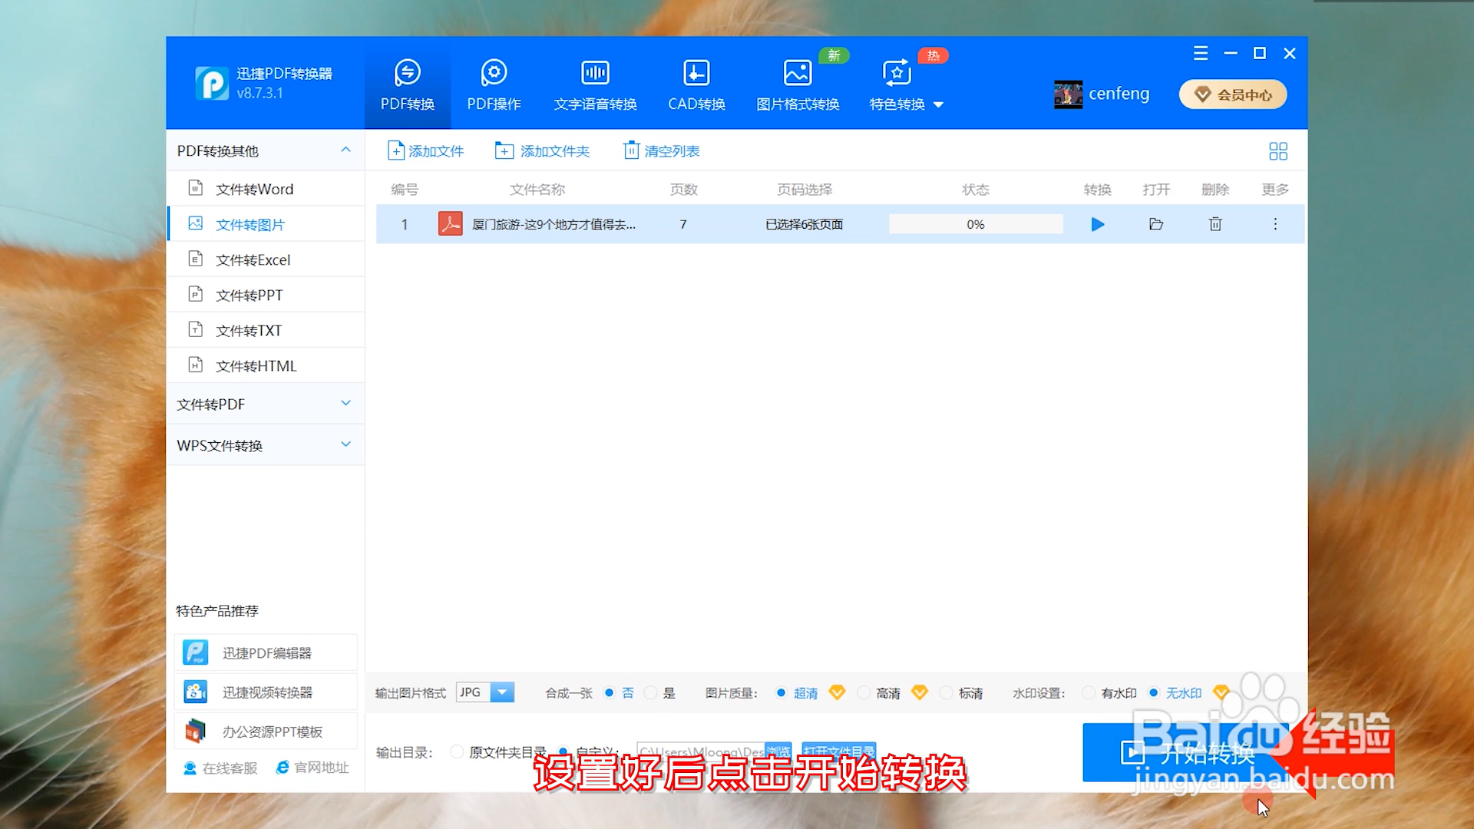1474x829 pixels.
Task: Click the play icon to convert file
Action: 1097,224
